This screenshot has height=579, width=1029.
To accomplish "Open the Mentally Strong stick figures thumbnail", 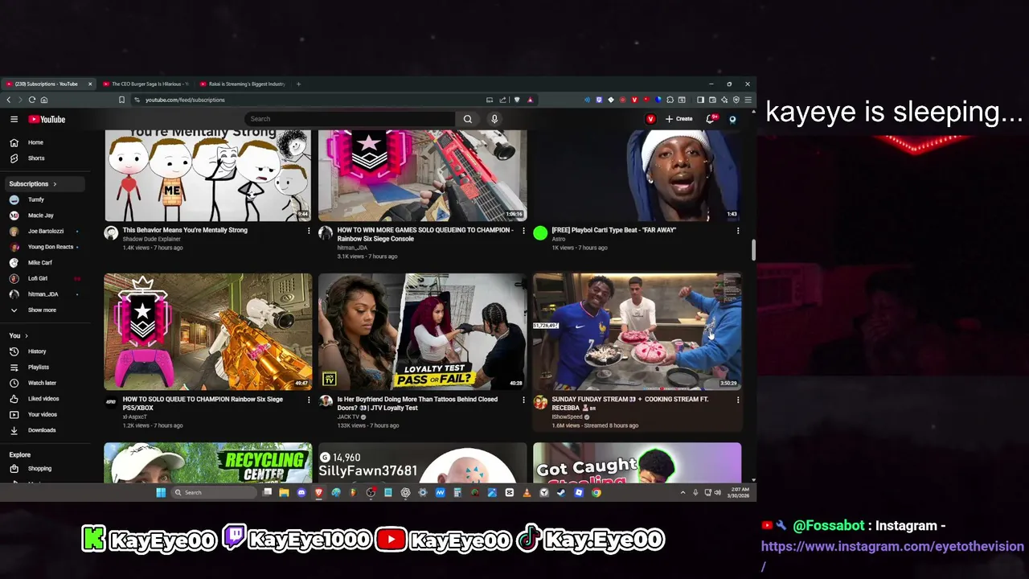I will 207,176.
